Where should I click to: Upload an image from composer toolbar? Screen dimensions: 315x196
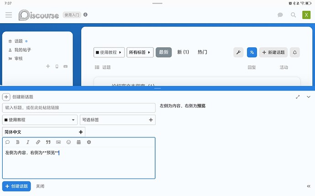tap(58, 142)
